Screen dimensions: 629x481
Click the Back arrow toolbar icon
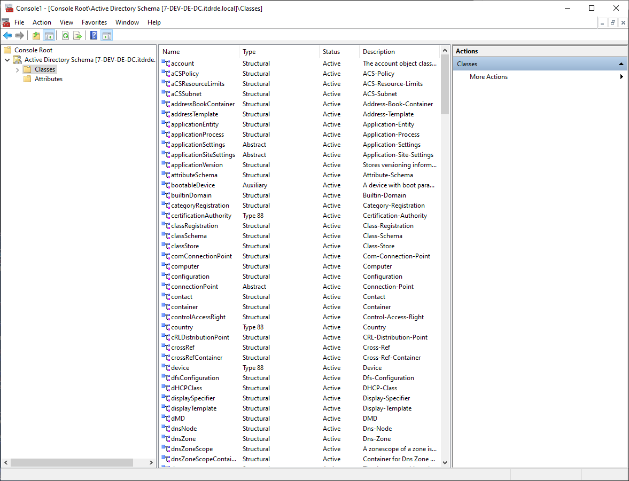coord(7,36)
